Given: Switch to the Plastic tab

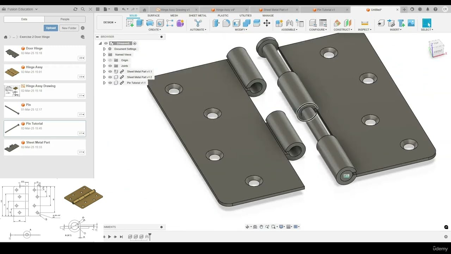Looking at the screenshot, I should [x=223, y=16].
